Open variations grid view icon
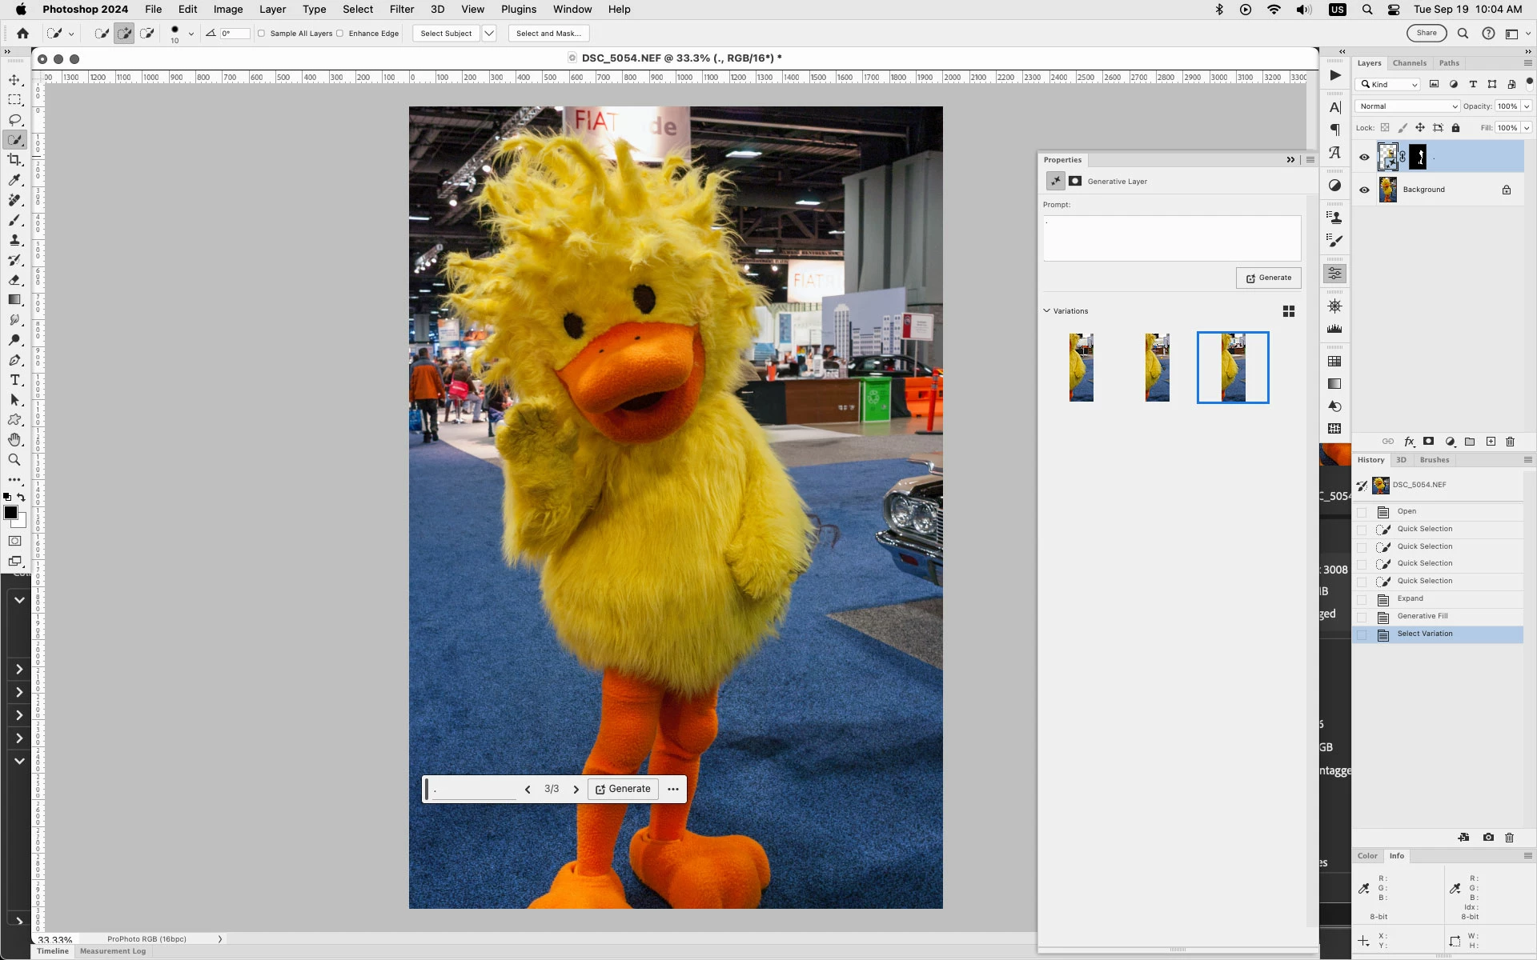This screenshot has width=1537, height=960. click(1289, 311)
